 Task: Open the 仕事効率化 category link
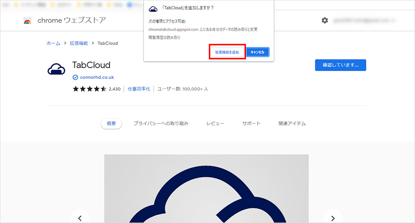pos(139,89)
